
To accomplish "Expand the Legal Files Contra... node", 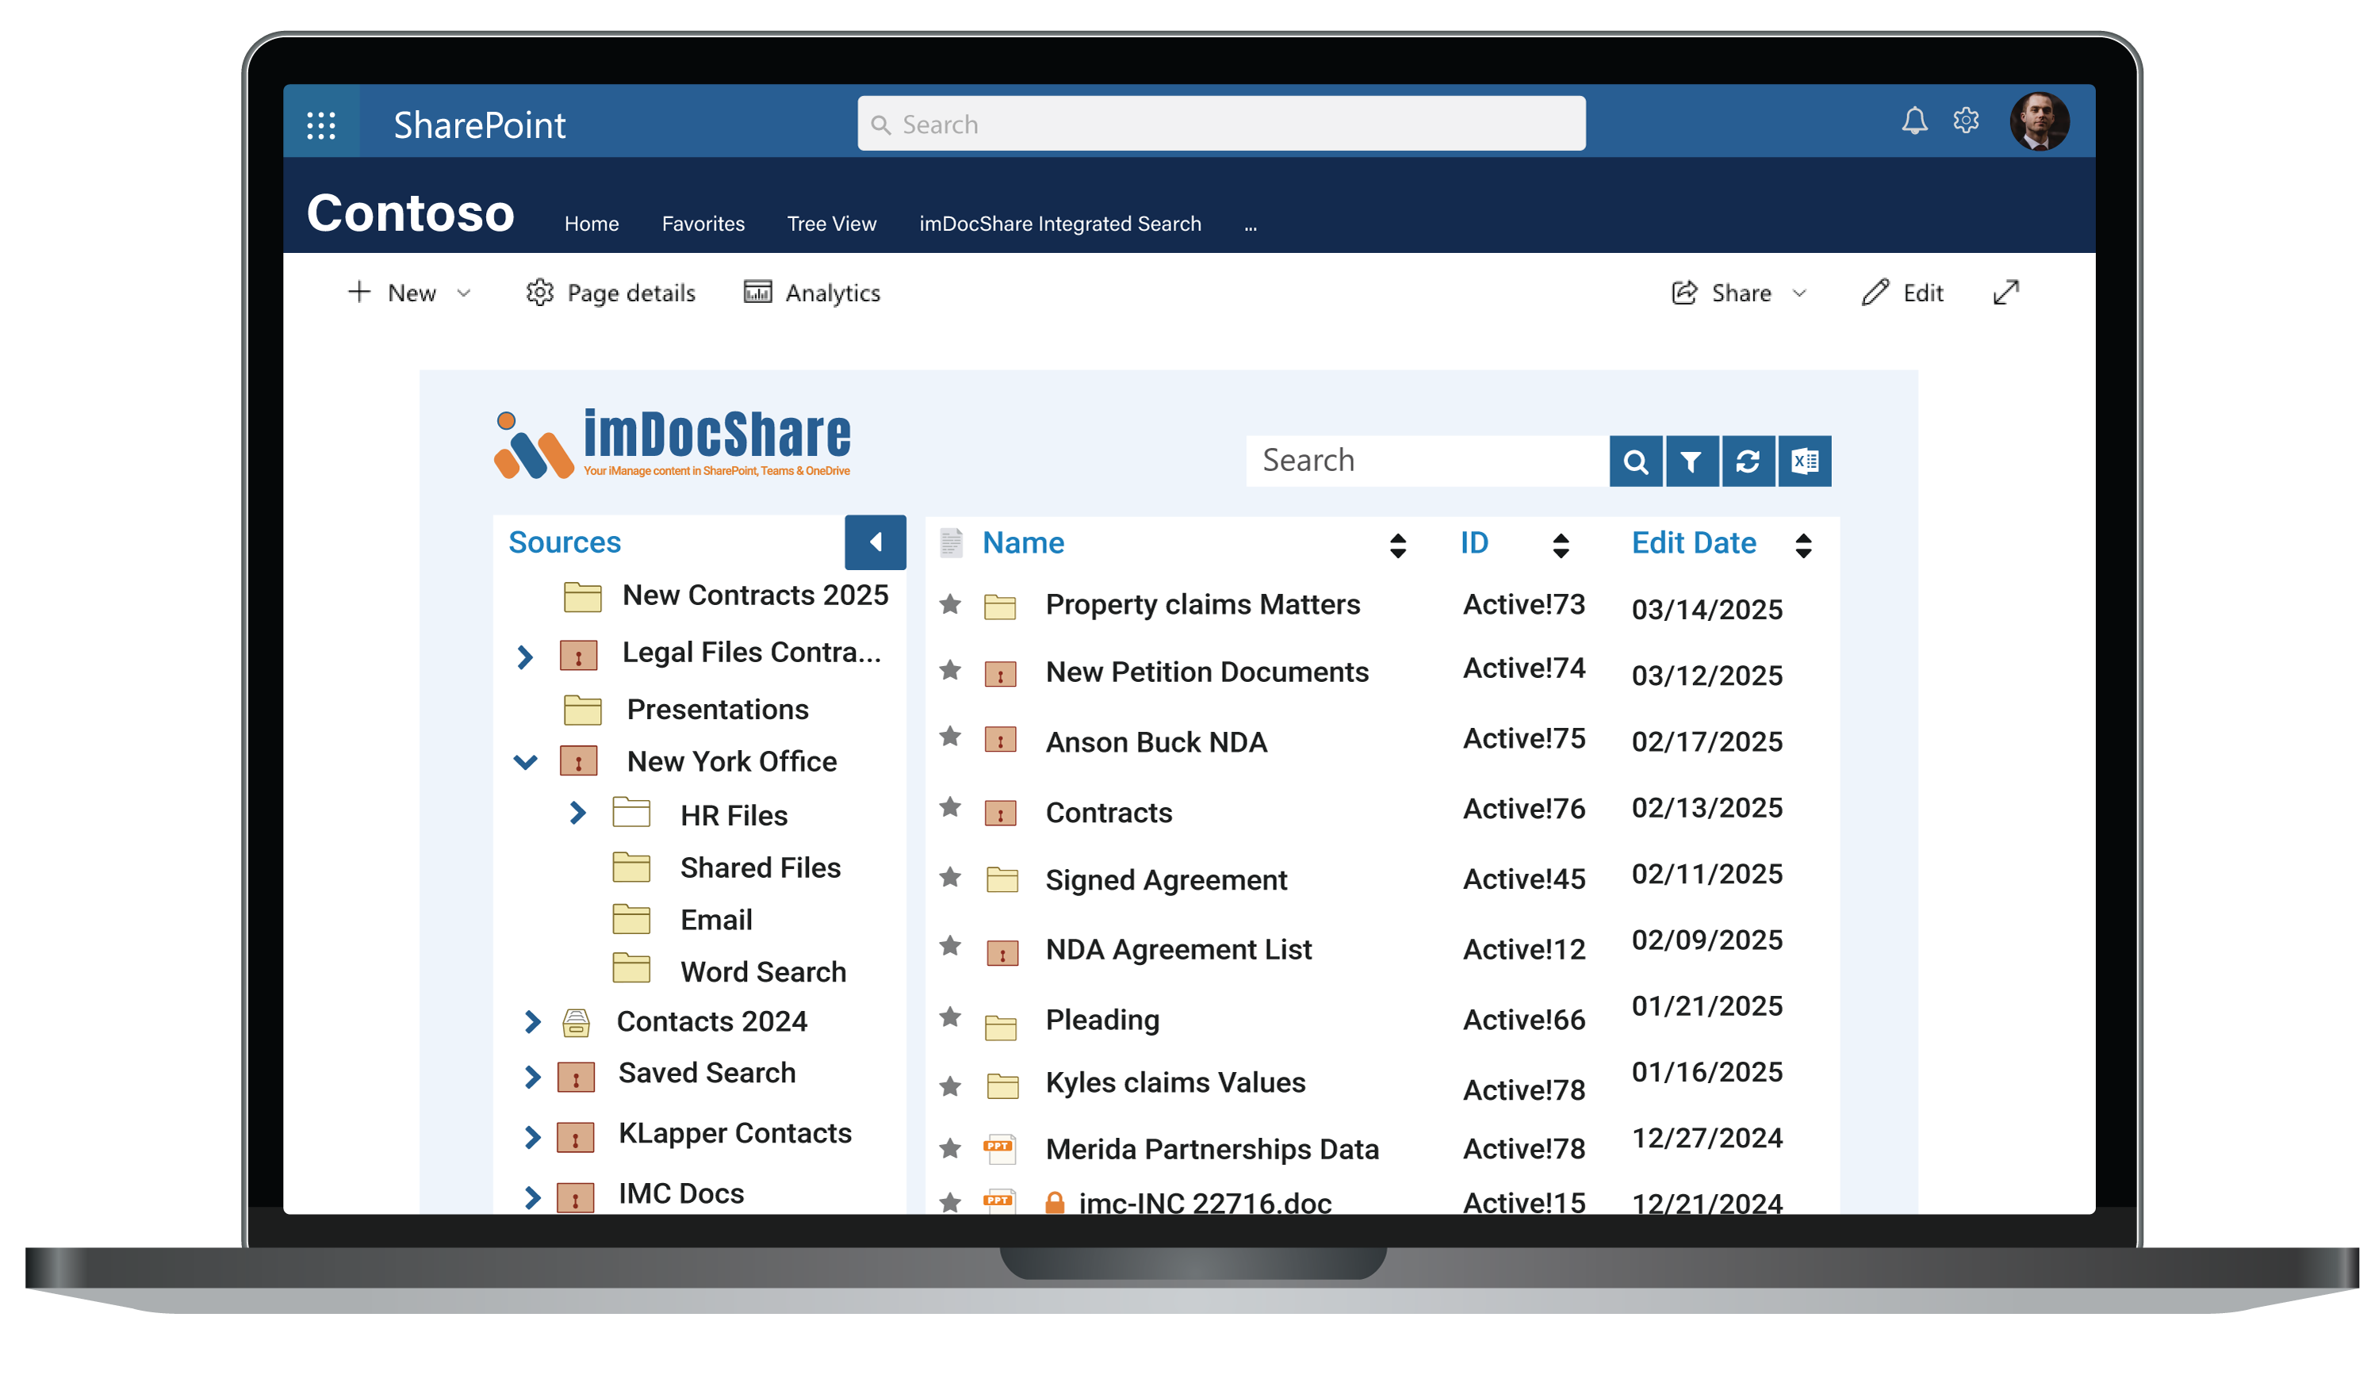I will (525, 656).
